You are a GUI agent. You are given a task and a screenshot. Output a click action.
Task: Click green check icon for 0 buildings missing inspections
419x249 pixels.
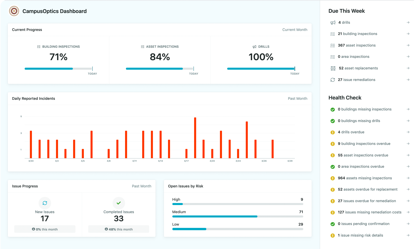coord(333,109)
